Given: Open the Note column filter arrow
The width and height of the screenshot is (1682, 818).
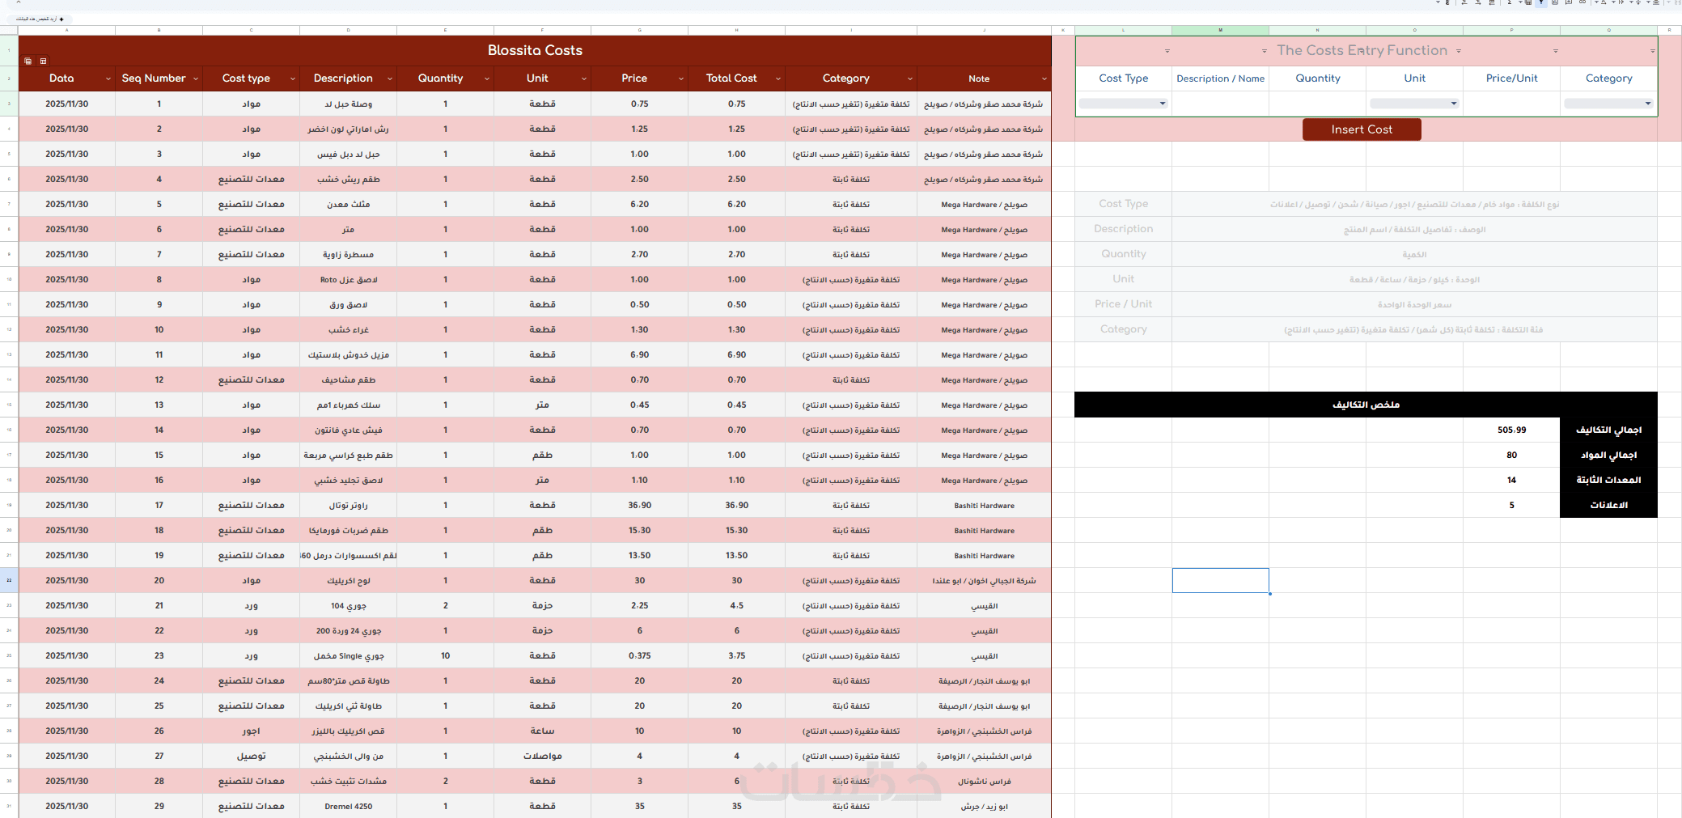Looking at the screenshot, I should tap(1044, 78).
